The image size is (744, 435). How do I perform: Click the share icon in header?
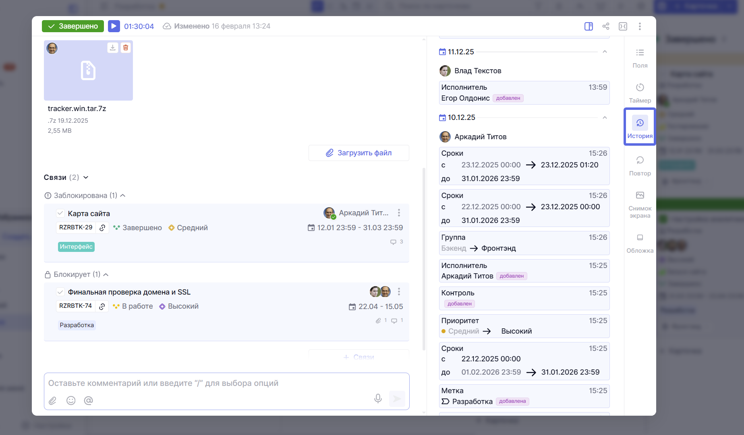(x=605, y=26)
